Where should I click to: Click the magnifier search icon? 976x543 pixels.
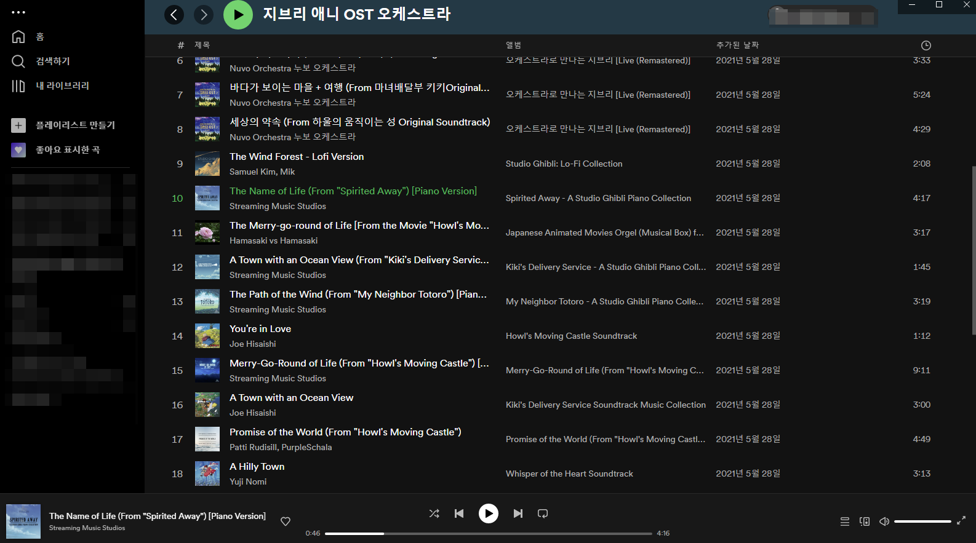(18, 61)
